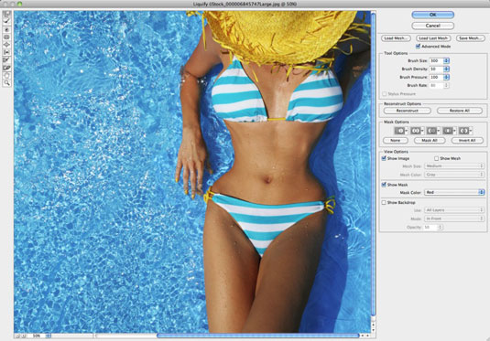Image resolution: width=490 pixels, height=341 pixels.
Task: Open the Mesh Color dropdown showing Gray
Action: click(454, 175)
